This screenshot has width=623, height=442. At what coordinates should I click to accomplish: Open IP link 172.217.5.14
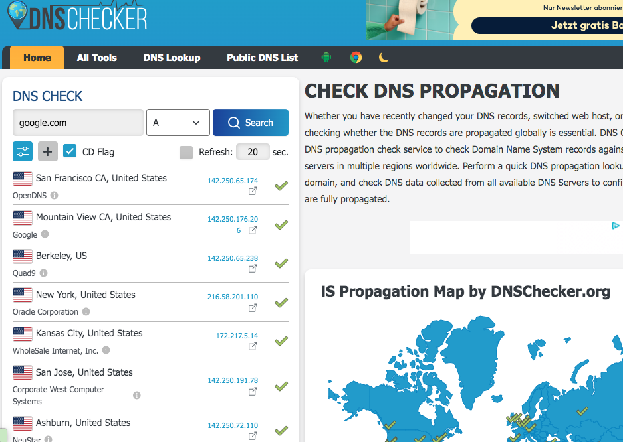tap(237, 336)
